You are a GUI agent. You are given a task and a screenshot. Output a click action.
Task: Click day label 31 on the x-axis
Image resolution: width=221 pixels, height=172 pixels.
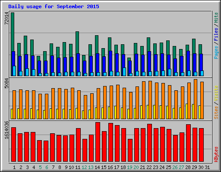[207, 167]
